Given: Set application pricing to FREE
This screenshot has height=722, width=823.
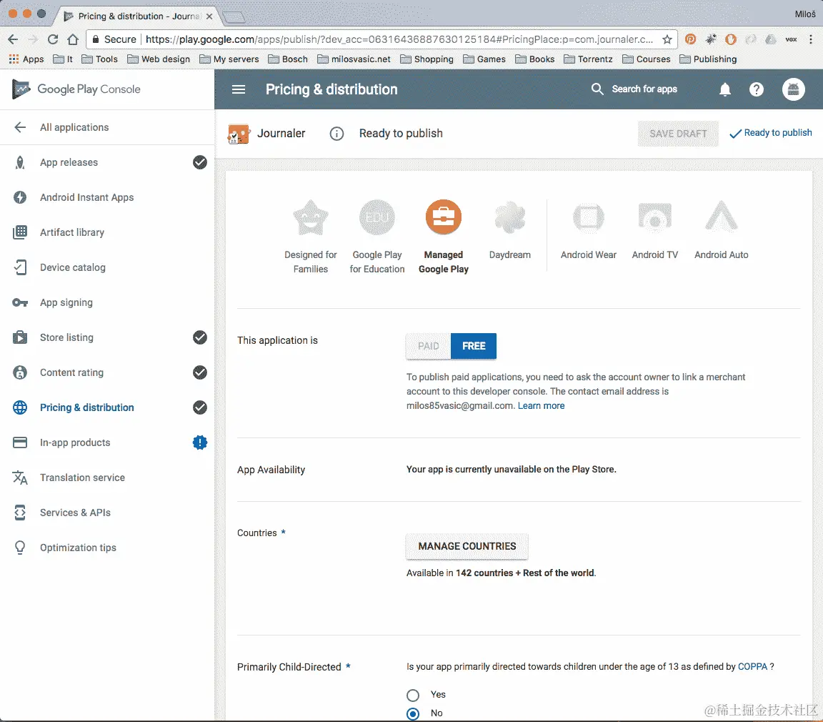Looking at the screenshot, I should click(474, 346).
